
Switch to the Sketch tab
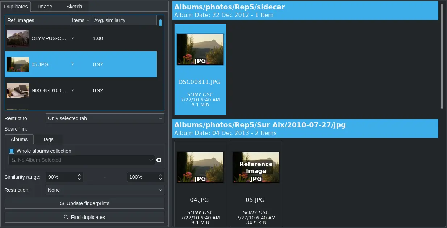click(x=74, y=6)
